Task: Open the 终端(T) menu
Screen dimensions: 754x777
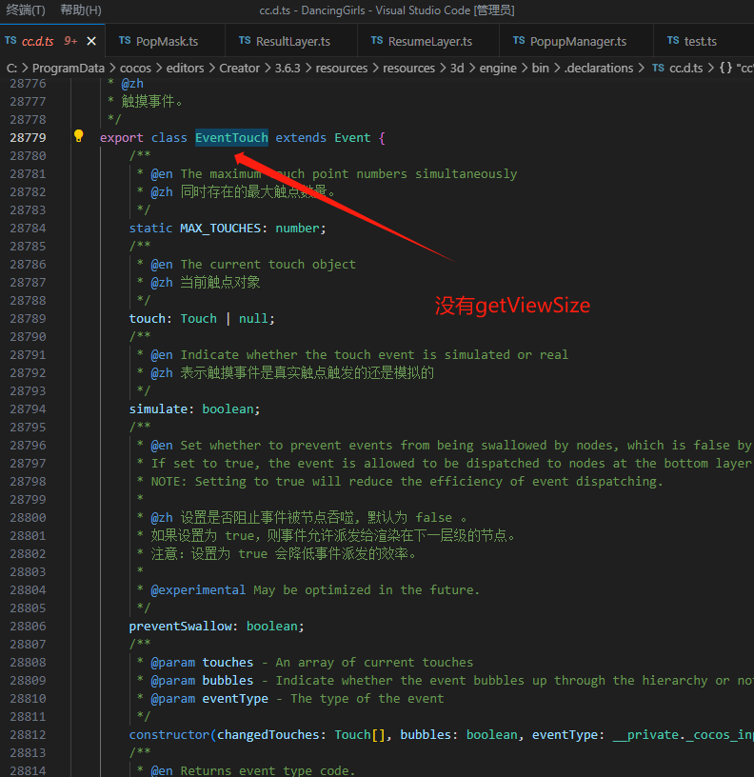Action: (x=26, y=10)
